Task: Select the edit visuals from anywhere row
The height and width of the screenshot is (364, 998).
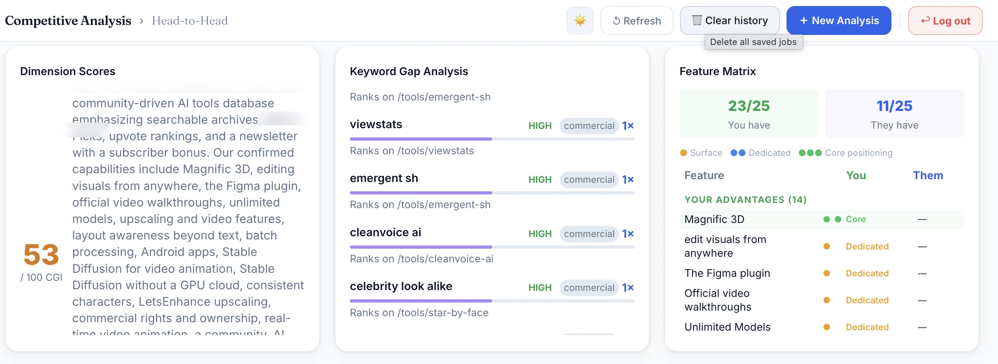Action: 822,246
